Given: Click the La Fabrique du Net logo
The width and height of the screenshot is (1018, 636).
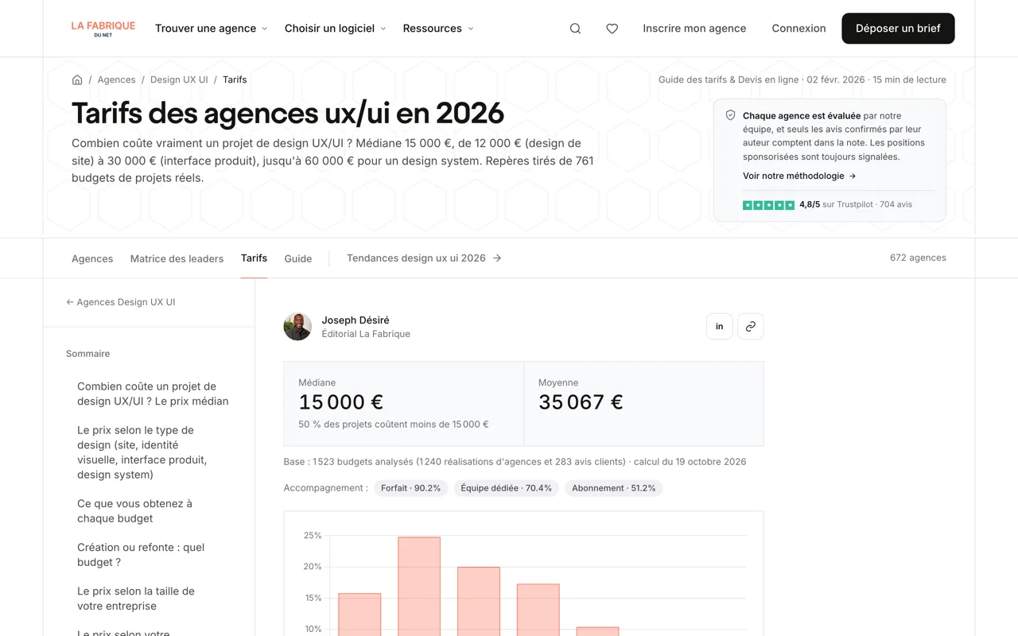Looking at the screenshot, I should tap(103, 29).
